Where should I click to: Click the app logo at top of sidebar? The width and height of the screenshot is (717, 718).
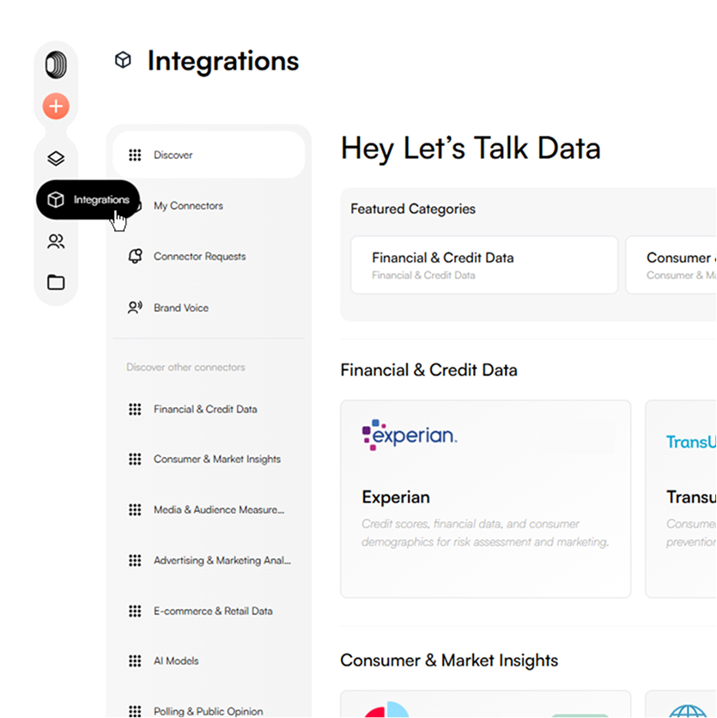(x=56, y=64)
